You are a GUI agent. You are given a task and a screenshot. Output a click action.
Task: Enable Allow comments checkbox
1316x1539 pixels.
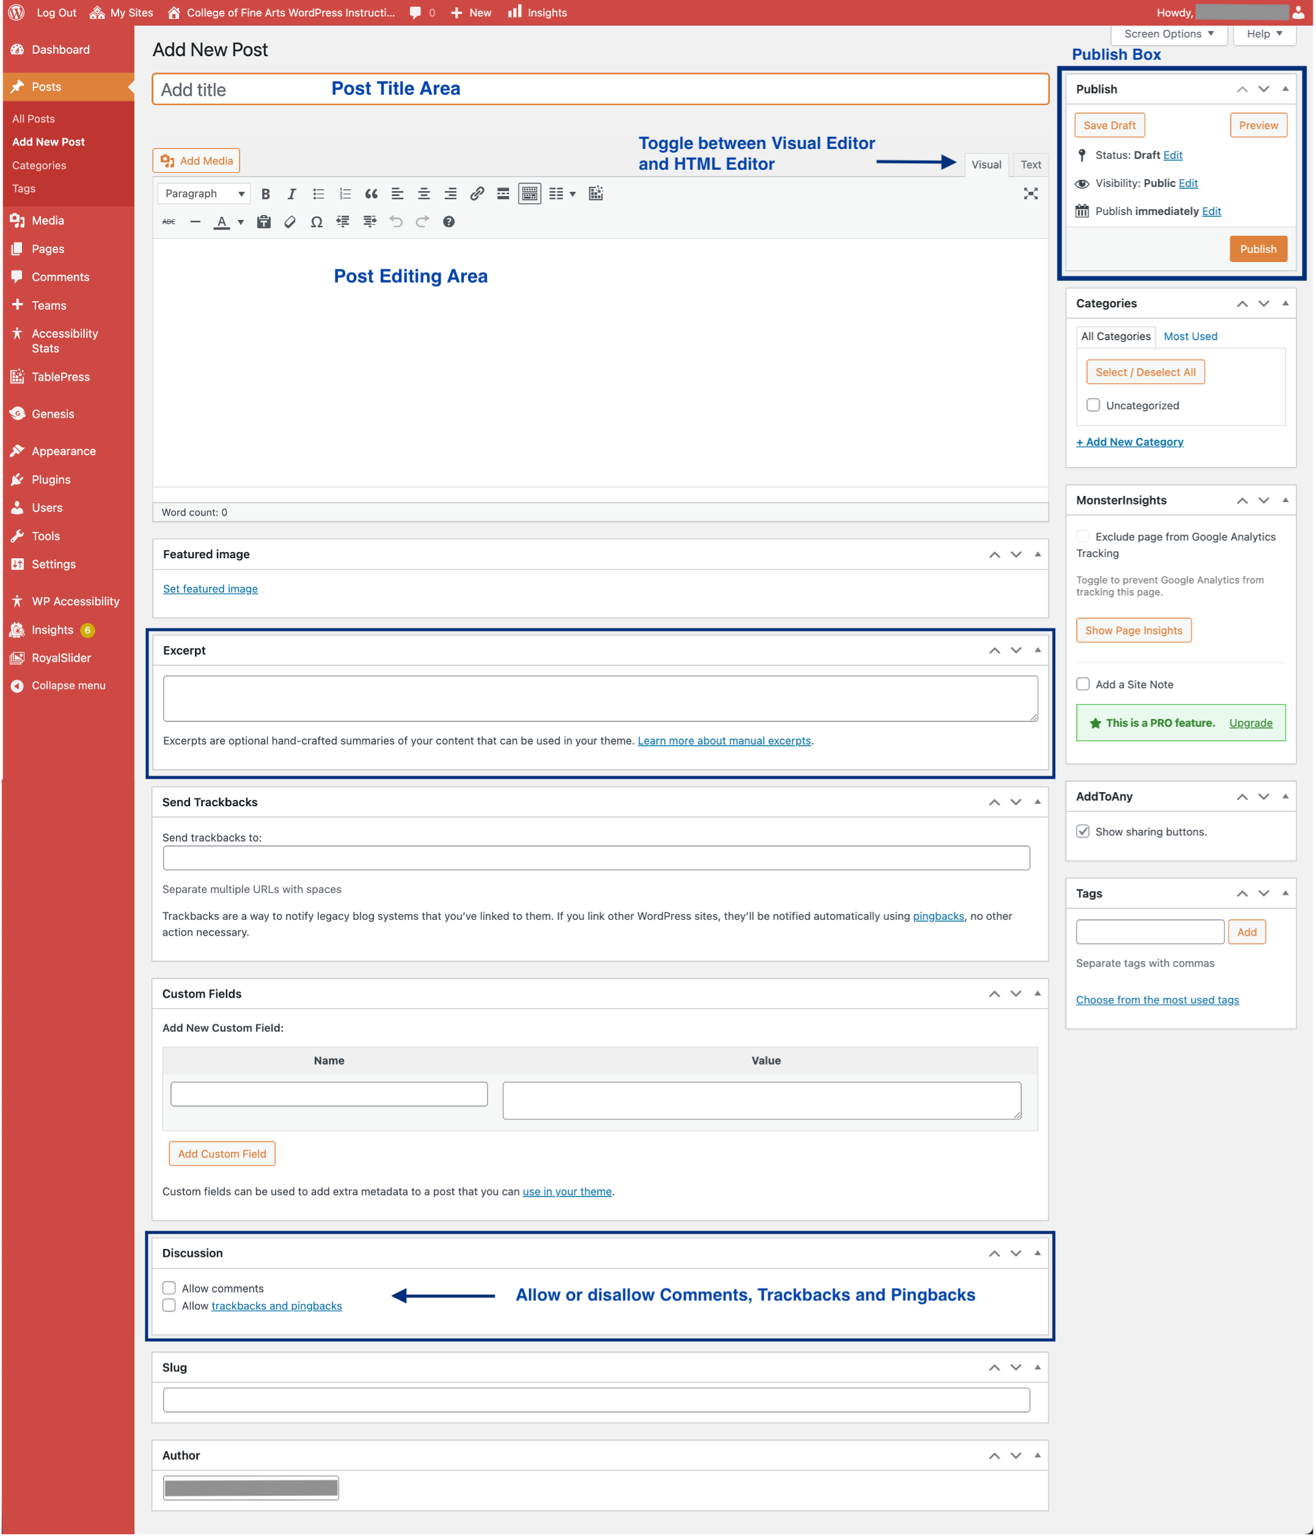pos(169,1288)
